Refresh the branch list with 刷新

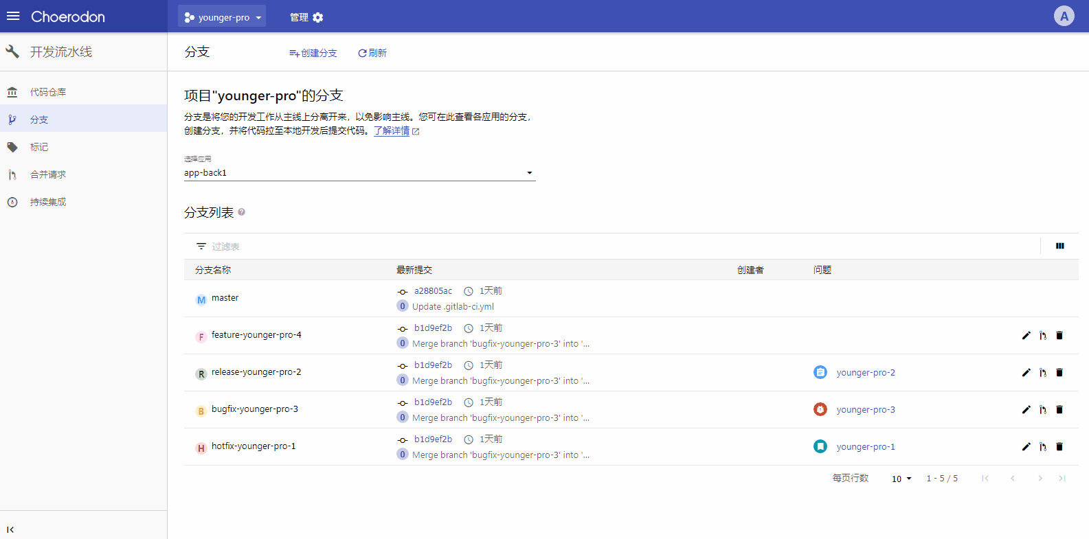click(x=372, y=53)
